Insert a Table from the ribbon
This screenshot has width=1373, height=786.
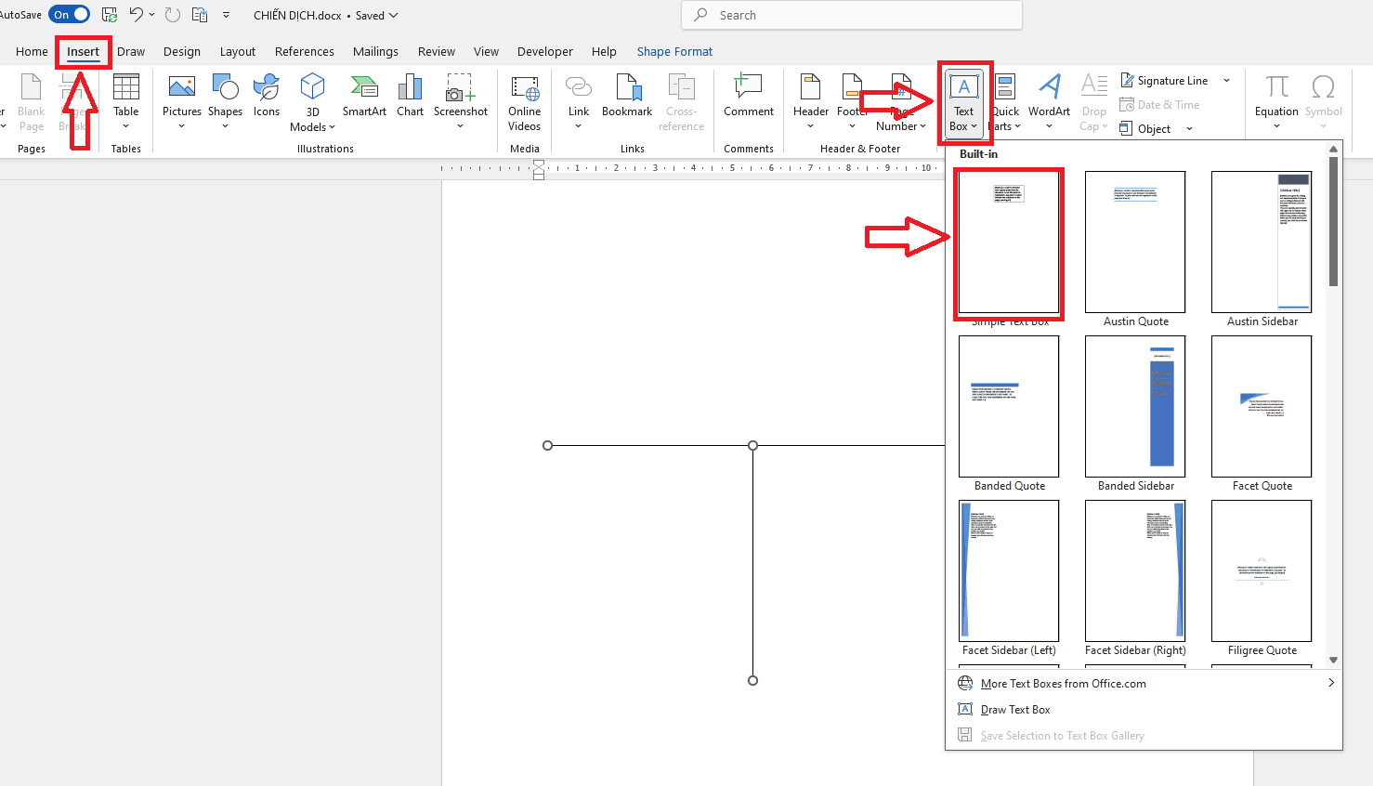[x=125, y=98]
